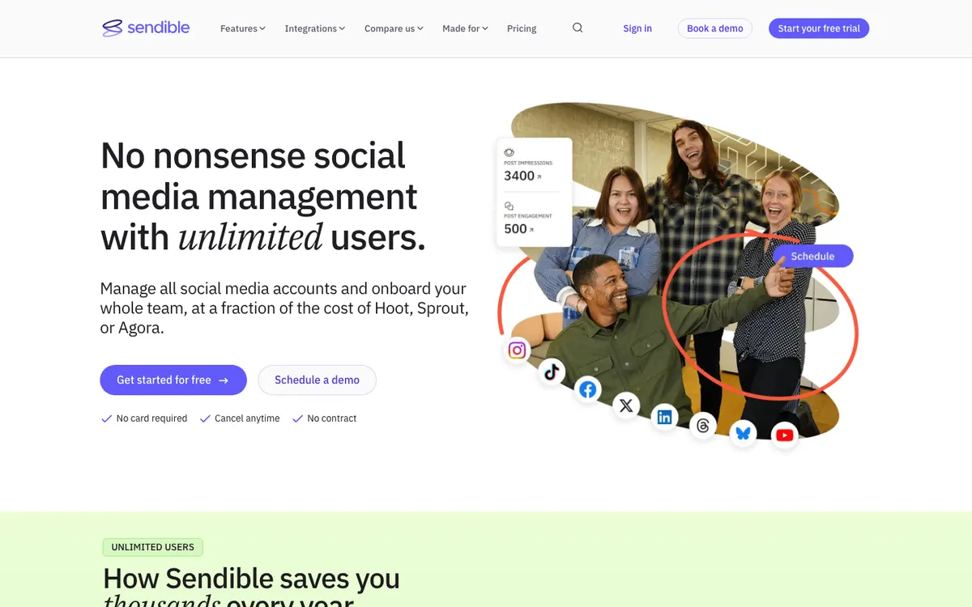972x607 pixels.
Task: Click the Sendible logo
Action: tap(146, 28)
